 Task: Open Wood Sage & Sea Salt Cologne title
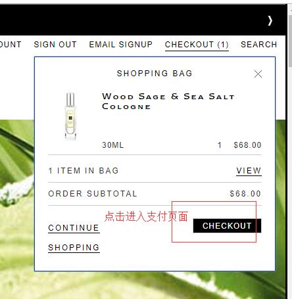(x=168, y=101)
